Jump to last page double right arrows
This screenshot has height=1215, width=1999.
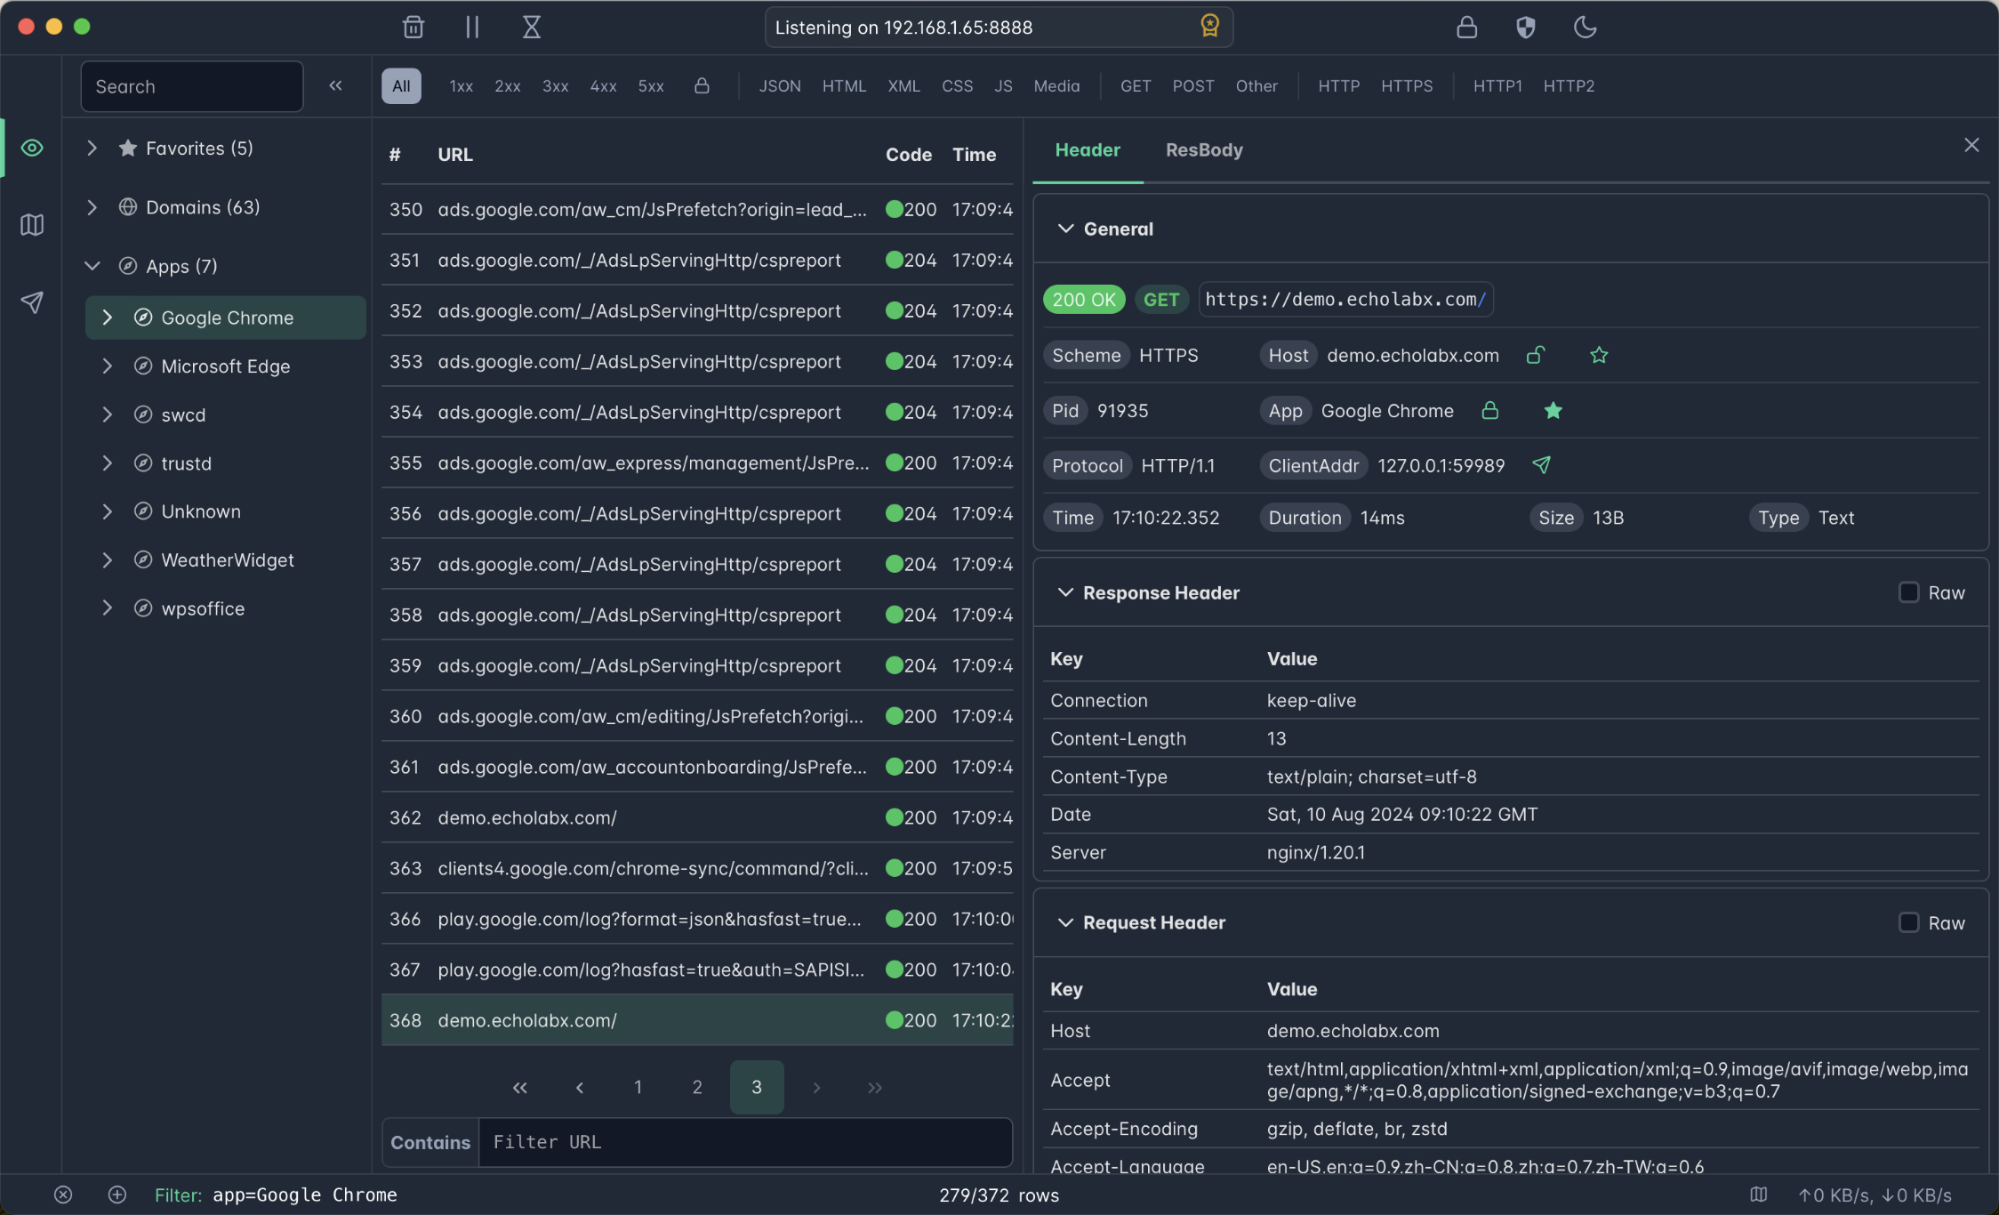pos(875,1087)
